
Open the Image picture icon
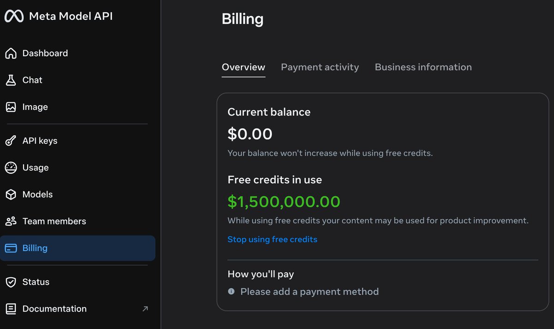[11, 107]
